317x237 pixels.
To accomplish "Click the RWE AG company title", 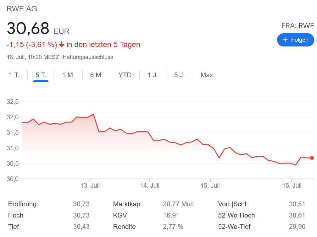I will point(22,9).
